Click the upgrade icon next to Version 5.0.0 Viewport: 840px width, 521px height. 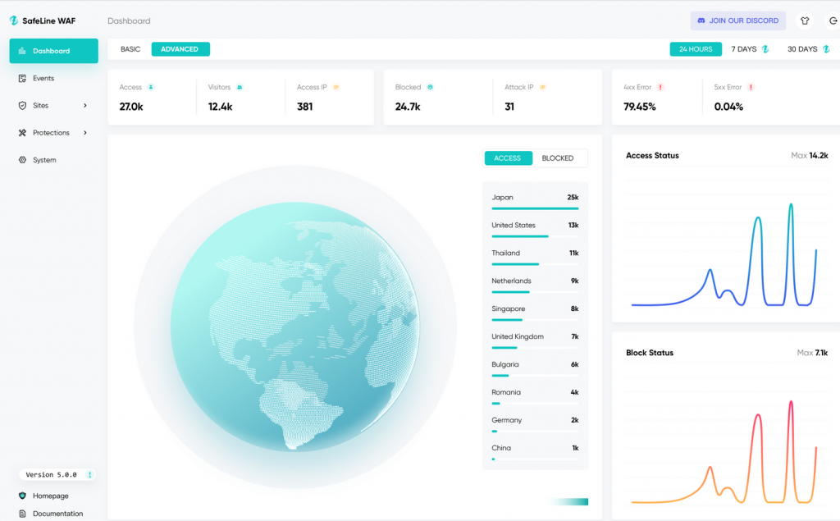pyautogui.click(x=89, y=474)
